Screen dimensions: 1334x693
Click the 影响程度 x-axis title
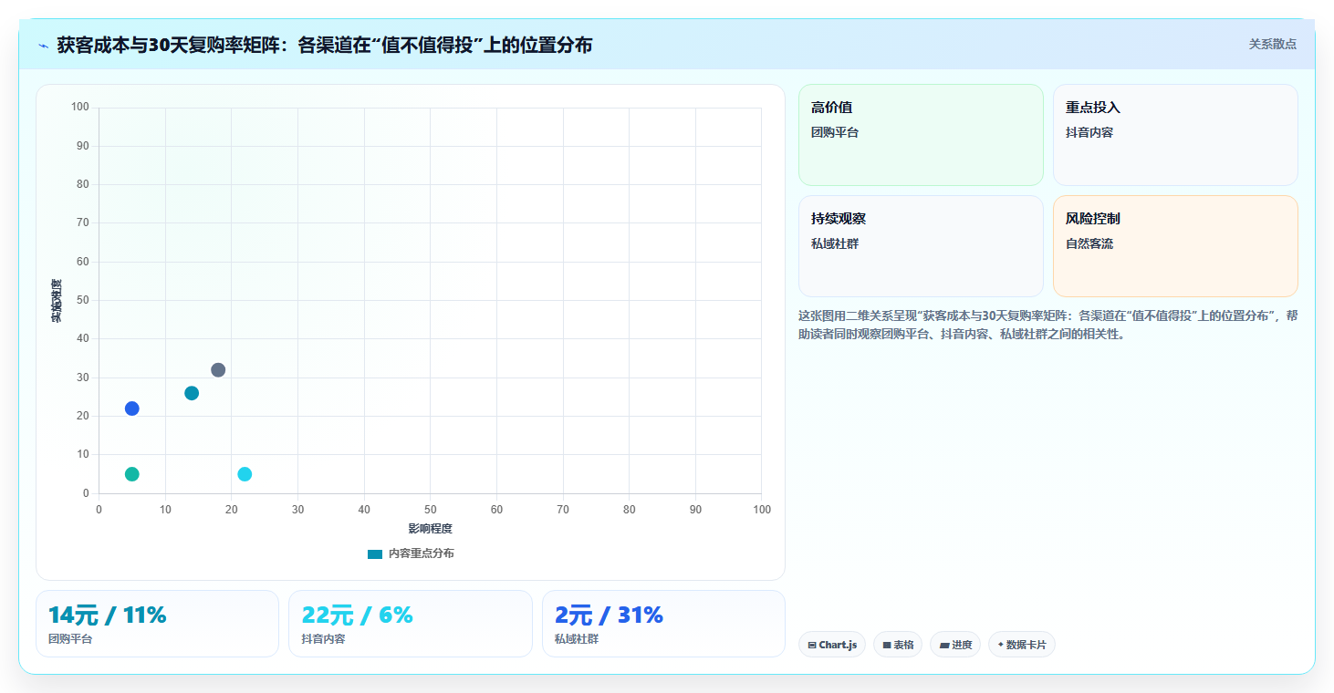click(x=430, y=529)
